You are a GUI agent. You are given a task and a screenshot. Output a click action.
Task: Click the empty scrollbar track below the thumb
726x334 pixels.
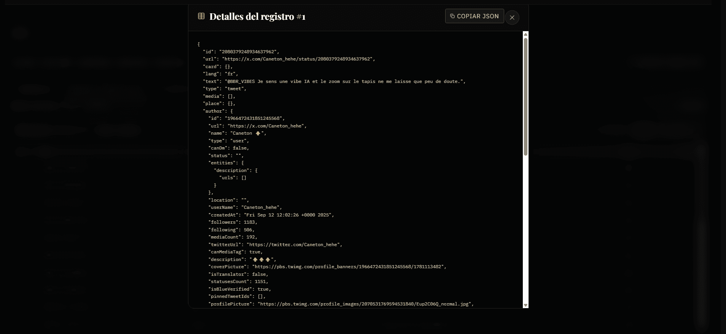coord(525,228)
